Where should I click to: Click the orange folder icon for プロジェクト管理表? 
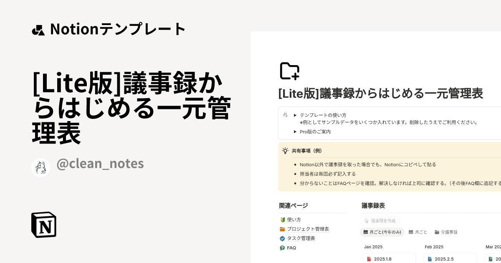click(282, 229)
